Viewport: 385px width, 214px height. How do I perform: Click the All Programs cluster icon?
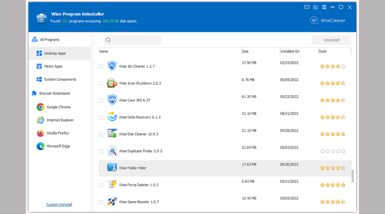click(35, 39)
